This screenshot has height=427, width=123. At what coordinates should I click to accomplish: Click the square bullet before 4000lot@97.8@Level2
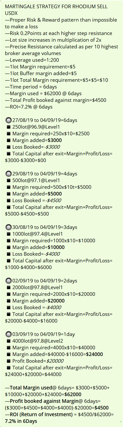point(8,341)
